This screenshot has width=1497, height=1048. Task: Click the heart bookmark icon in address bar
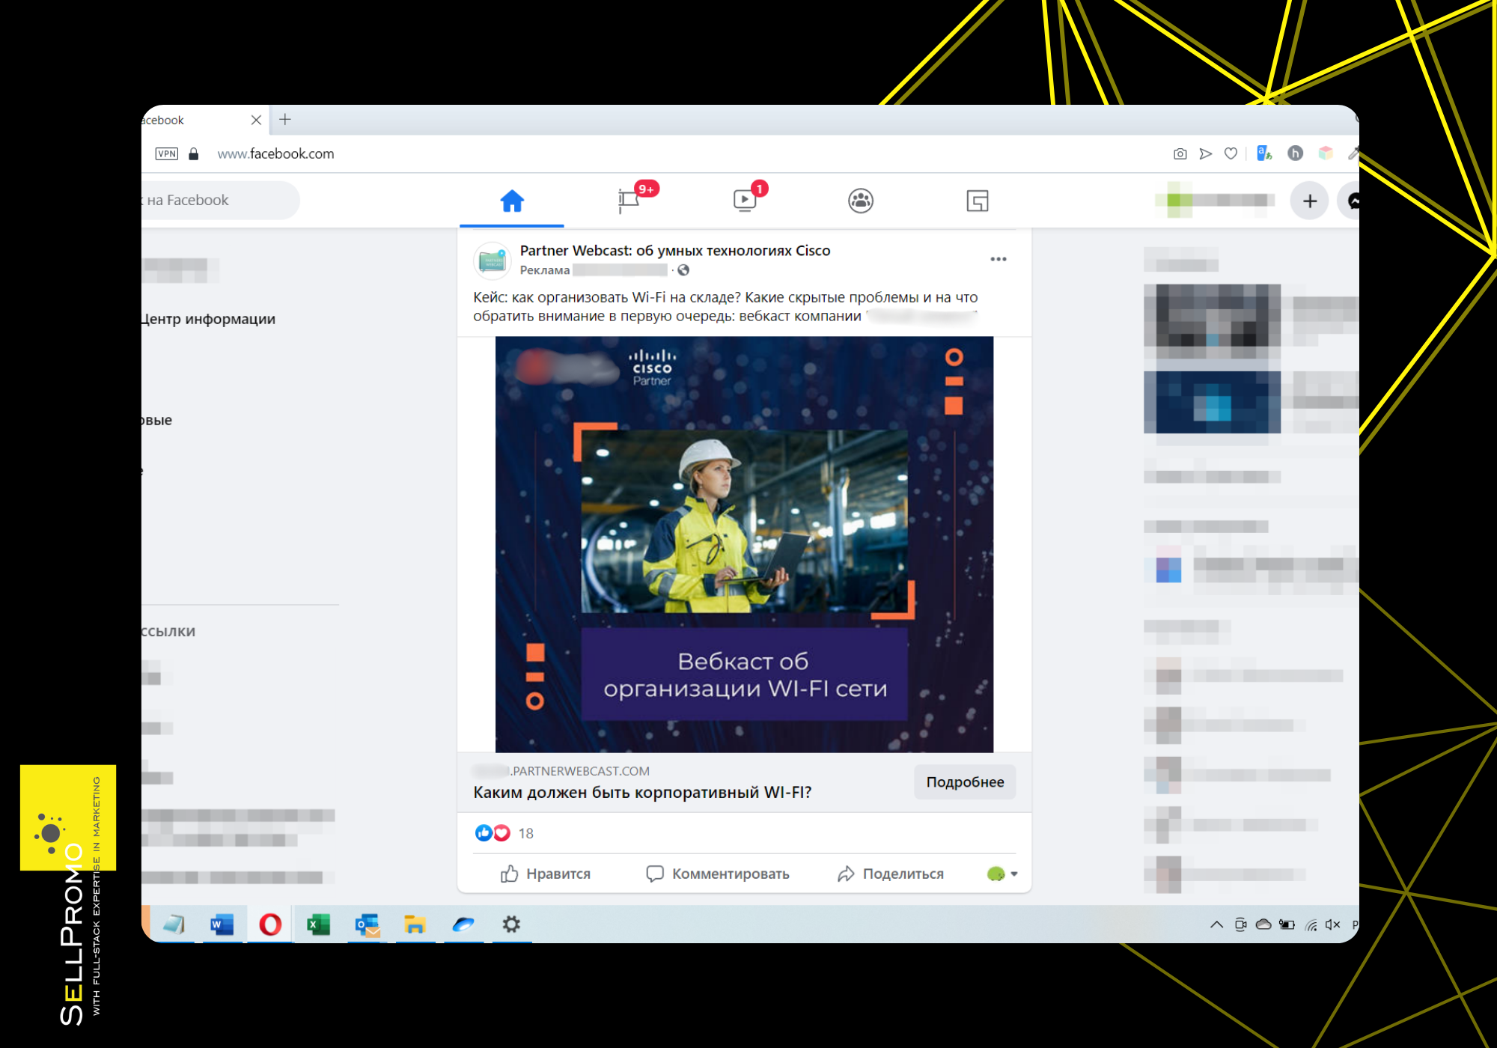click(1231, 153)
